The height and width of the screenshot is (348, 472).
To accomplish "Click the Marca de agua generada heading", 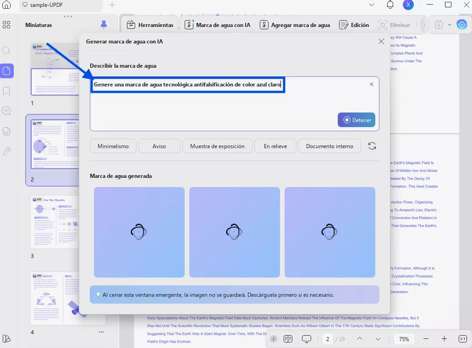I will pos(121,176).
